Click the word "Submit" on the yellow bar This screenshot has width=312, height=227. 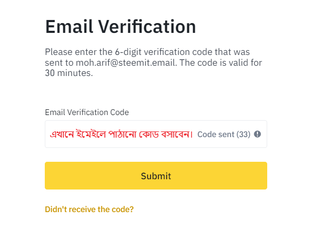(x=156, y=176)
